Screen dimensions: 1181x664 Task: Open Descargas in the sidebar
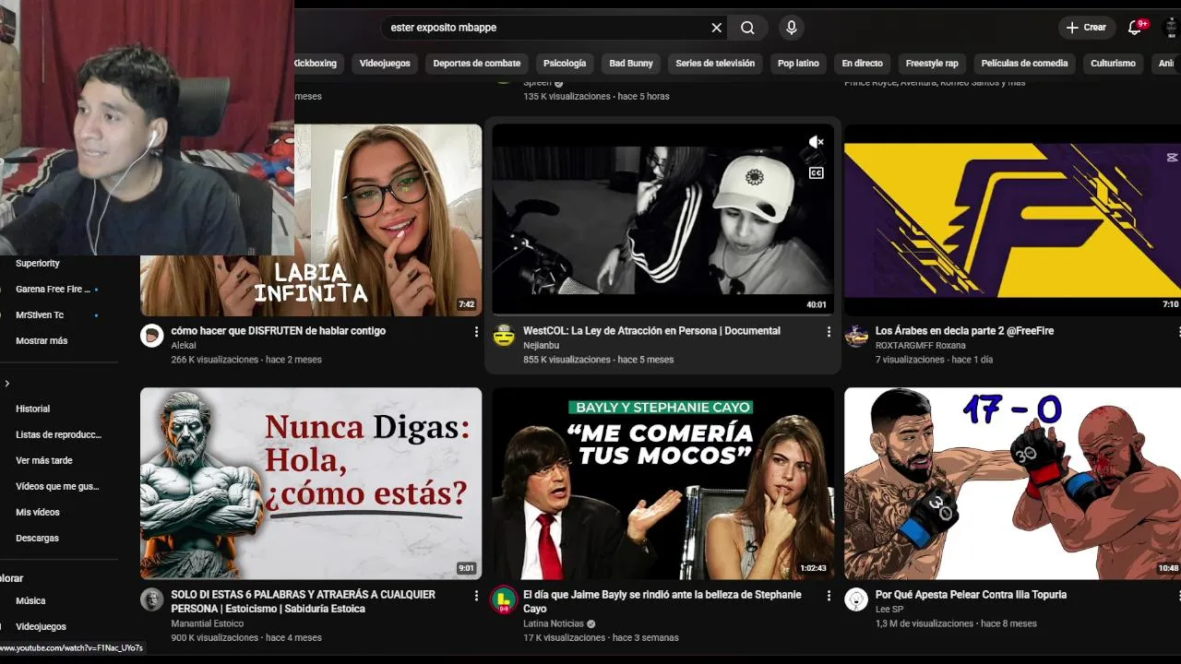pos(37,538)
